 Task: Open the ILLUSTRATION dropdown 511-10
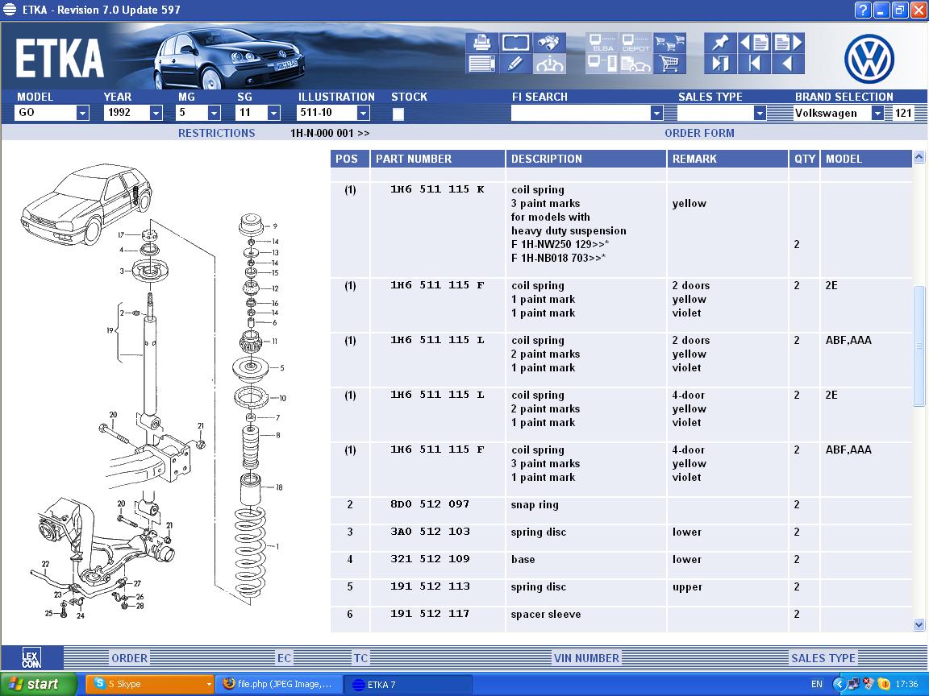click(363, 114)
